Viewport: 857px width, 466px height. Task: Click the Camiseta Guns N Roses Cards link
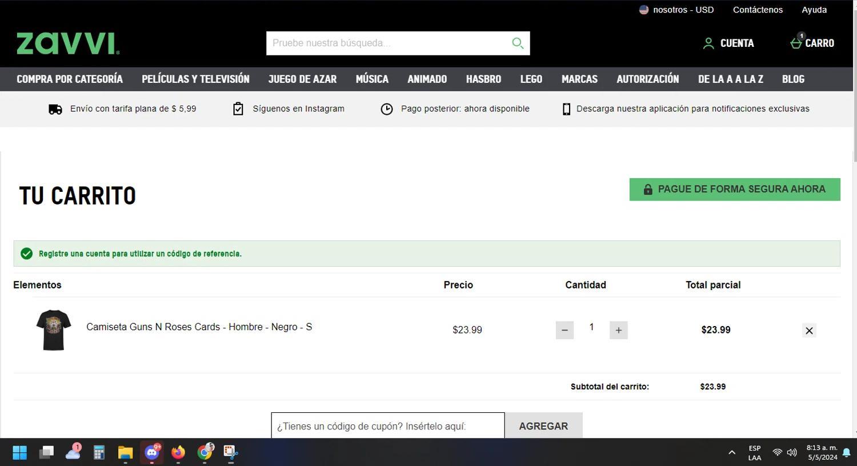pos(199,327)
